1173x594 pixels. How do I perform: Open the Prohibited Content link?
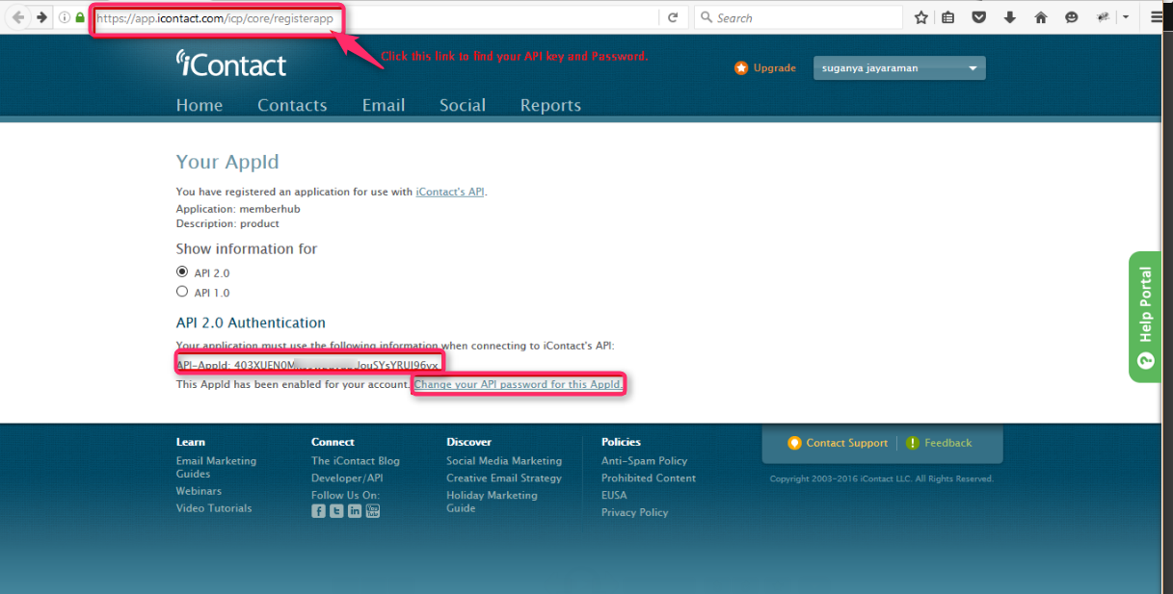pos(649,478)
